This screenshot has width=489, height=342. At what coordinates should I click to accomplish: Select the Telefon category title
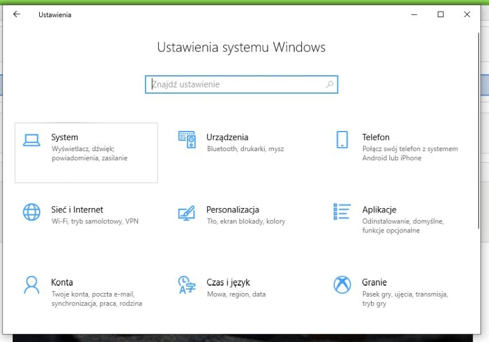coord(376,137)
